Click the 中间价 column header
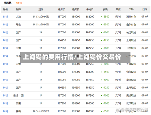151x115 pixels. click(x=90, y=9)
